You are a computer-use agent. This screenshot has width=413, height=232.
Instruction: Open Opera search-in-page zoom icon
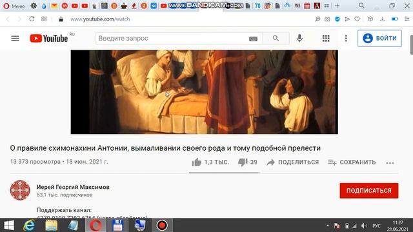[x=317, y=19]
